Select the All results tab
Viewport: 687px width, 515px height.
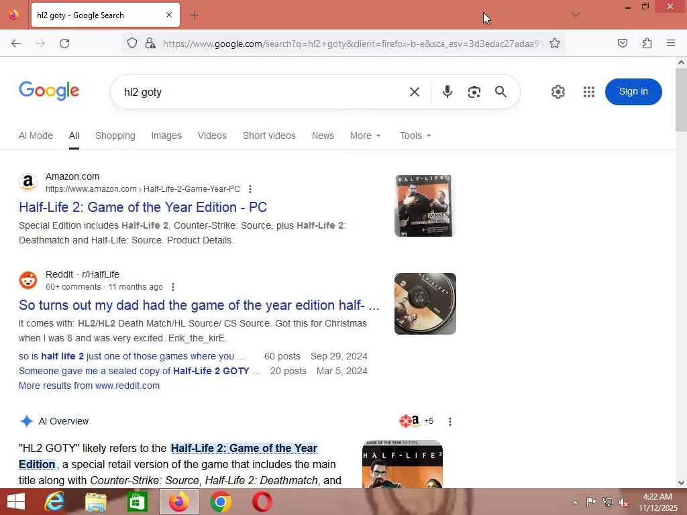click(74, 135)
